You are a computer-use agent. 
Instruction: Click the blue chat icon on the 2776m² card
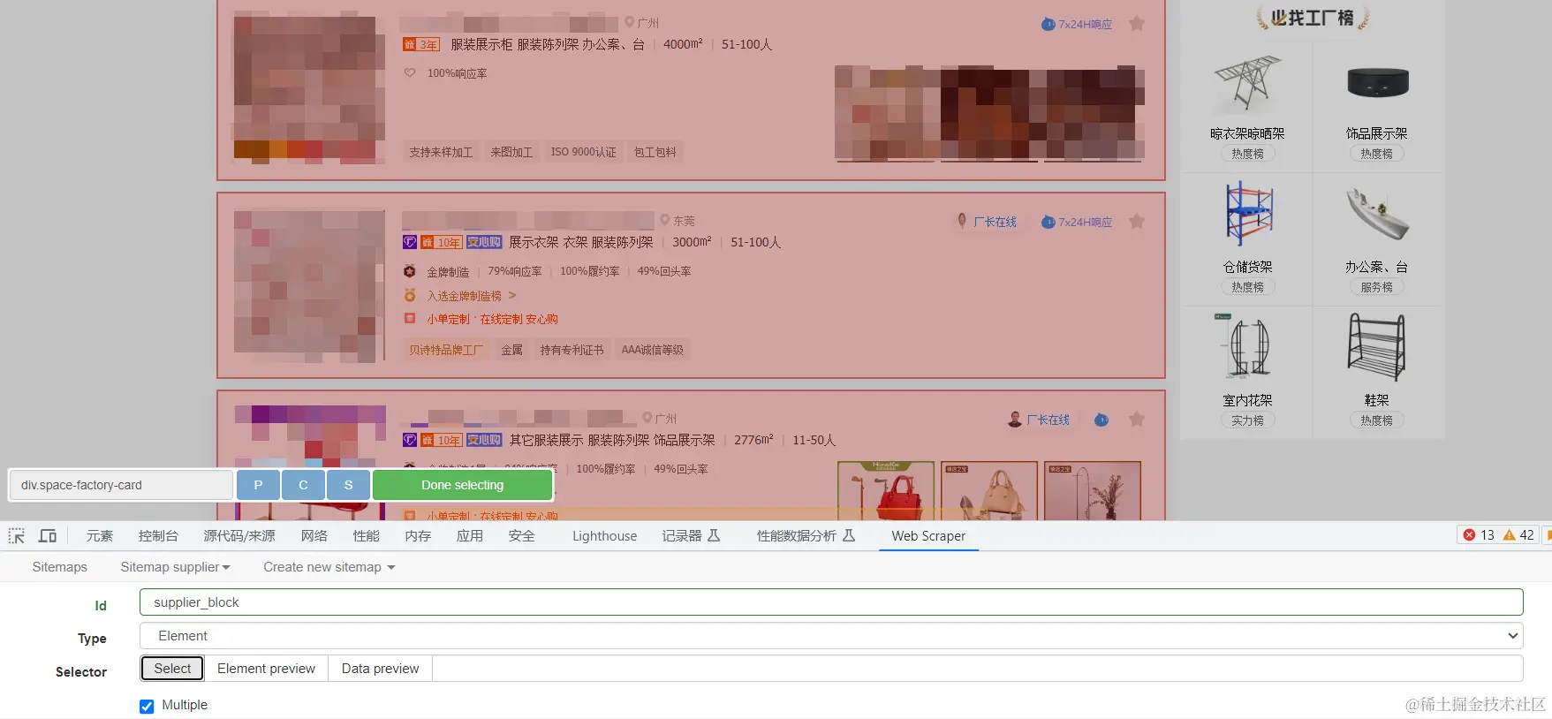pyautogui.click(x=1102, y=420)
